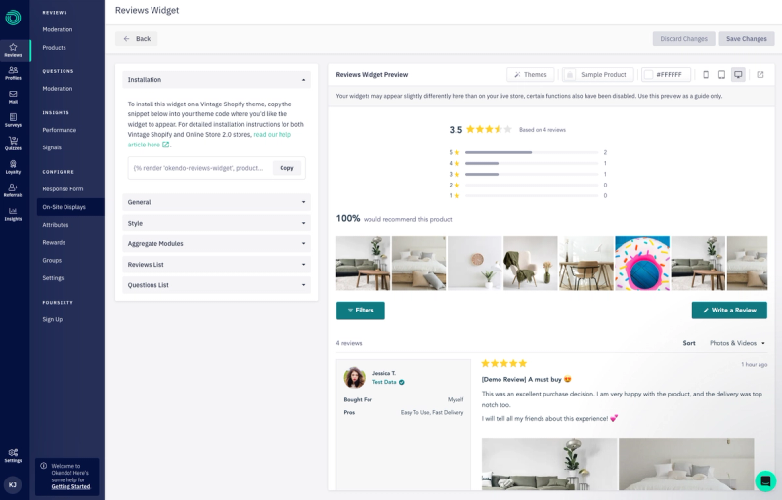782x500 pixels.
Task: Click the snippet code input field
Action: point(201,168)
